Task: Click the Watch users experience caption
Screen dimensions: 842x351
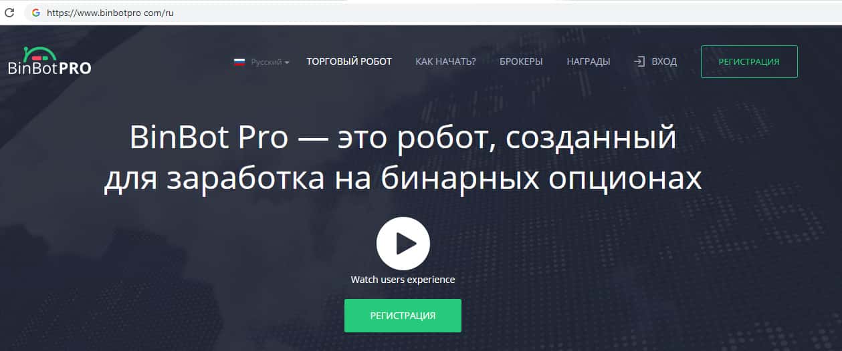Action: 403,280
